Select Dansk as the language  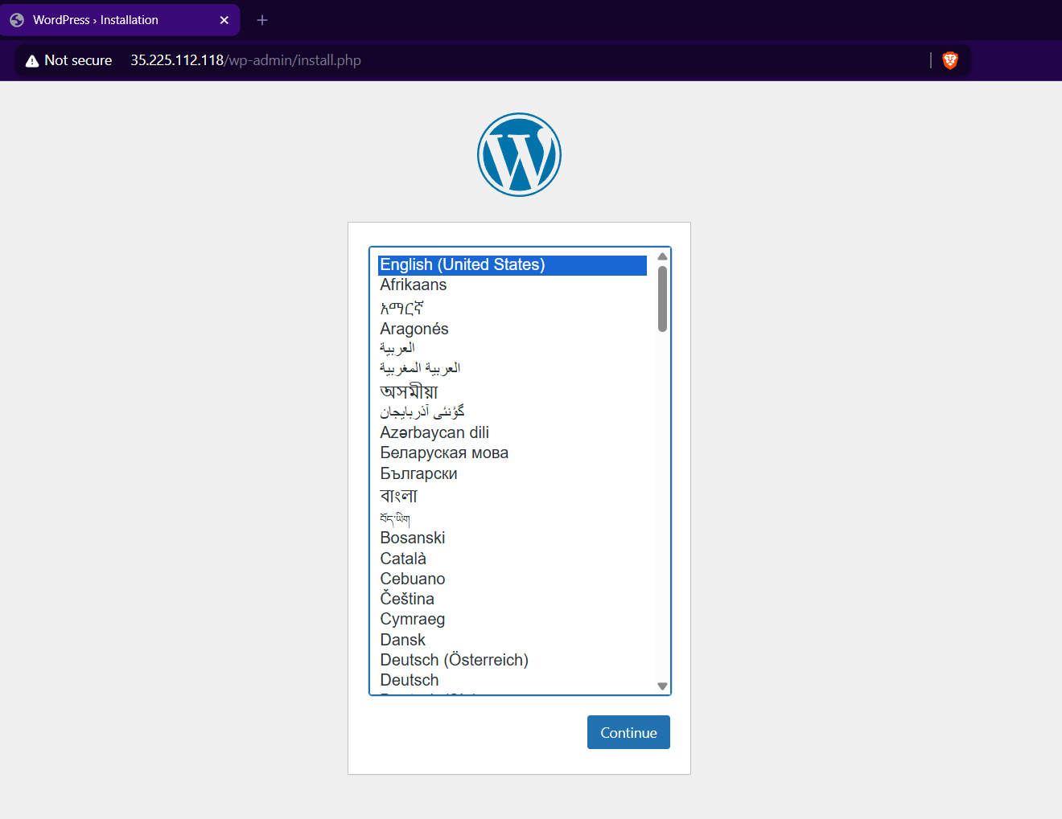(x=402, y=640)
